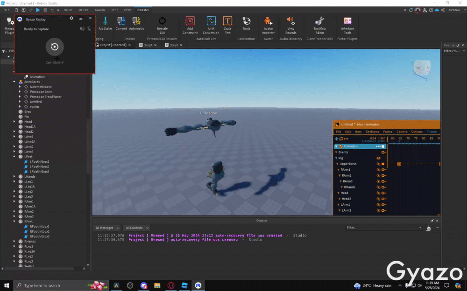
Task: Click the Convert plugin icon
Action: [121, 23]
